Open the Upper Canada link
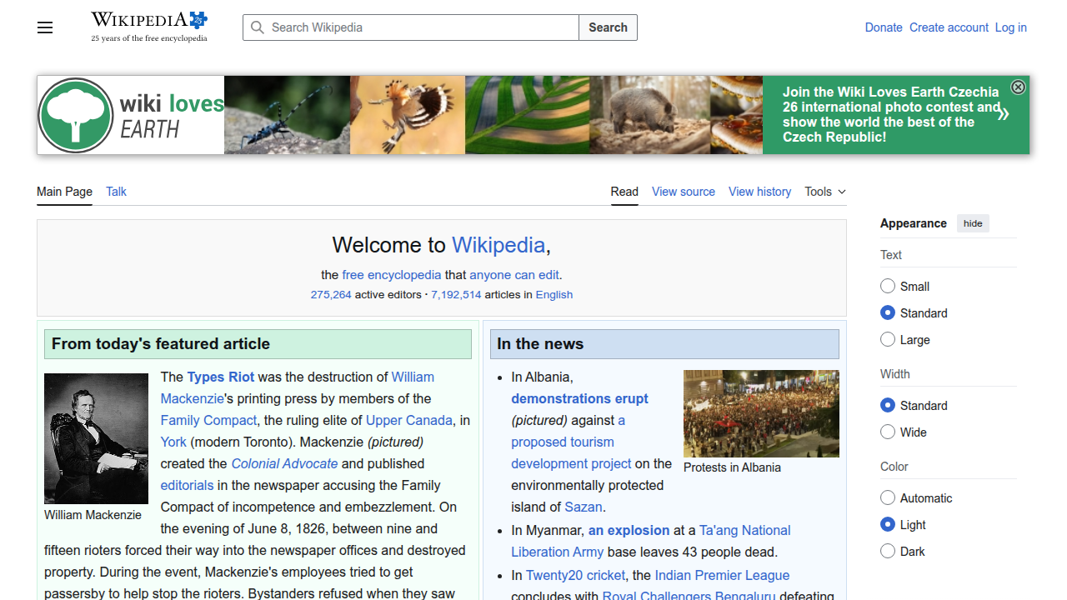 pyautogui.click(x=409, y=420)
